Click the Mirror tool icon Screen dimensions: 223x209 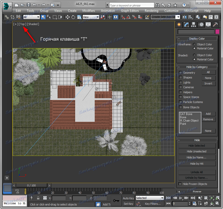click(x=185, y=17)
